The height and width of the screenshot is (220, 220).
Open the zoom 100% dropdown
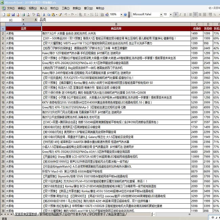tap(120, 15)
